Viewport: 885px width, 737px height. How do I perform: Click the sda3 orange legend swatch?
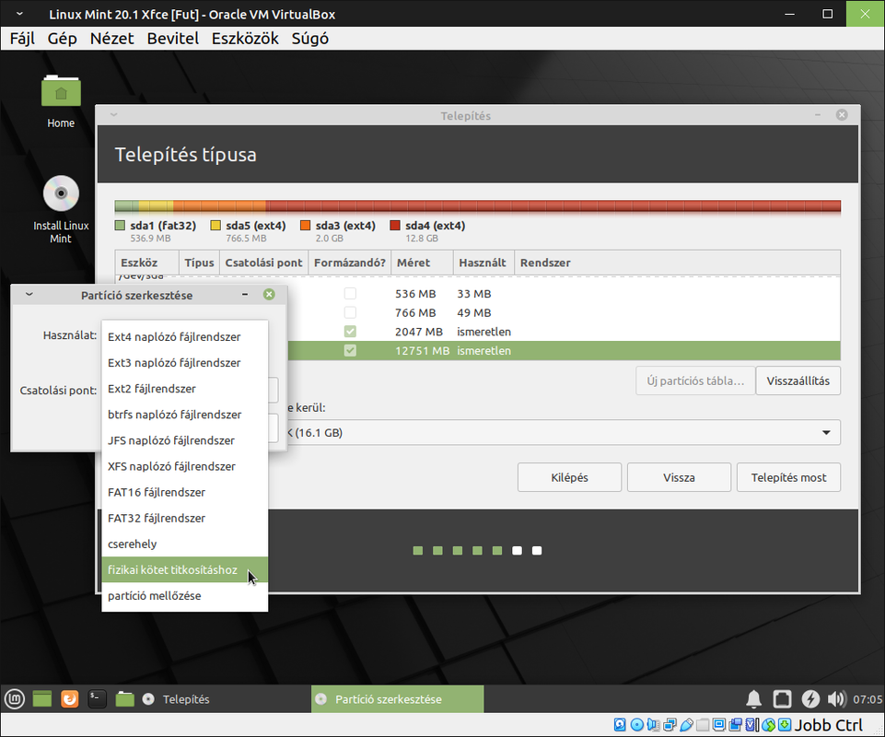coord(306,226)
